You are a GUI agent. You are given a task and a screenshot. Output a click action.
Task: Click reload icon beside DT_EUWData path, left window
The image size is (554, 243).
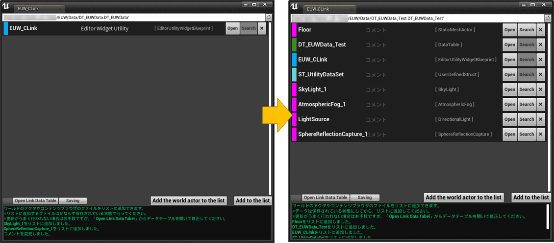click(269, 17)
